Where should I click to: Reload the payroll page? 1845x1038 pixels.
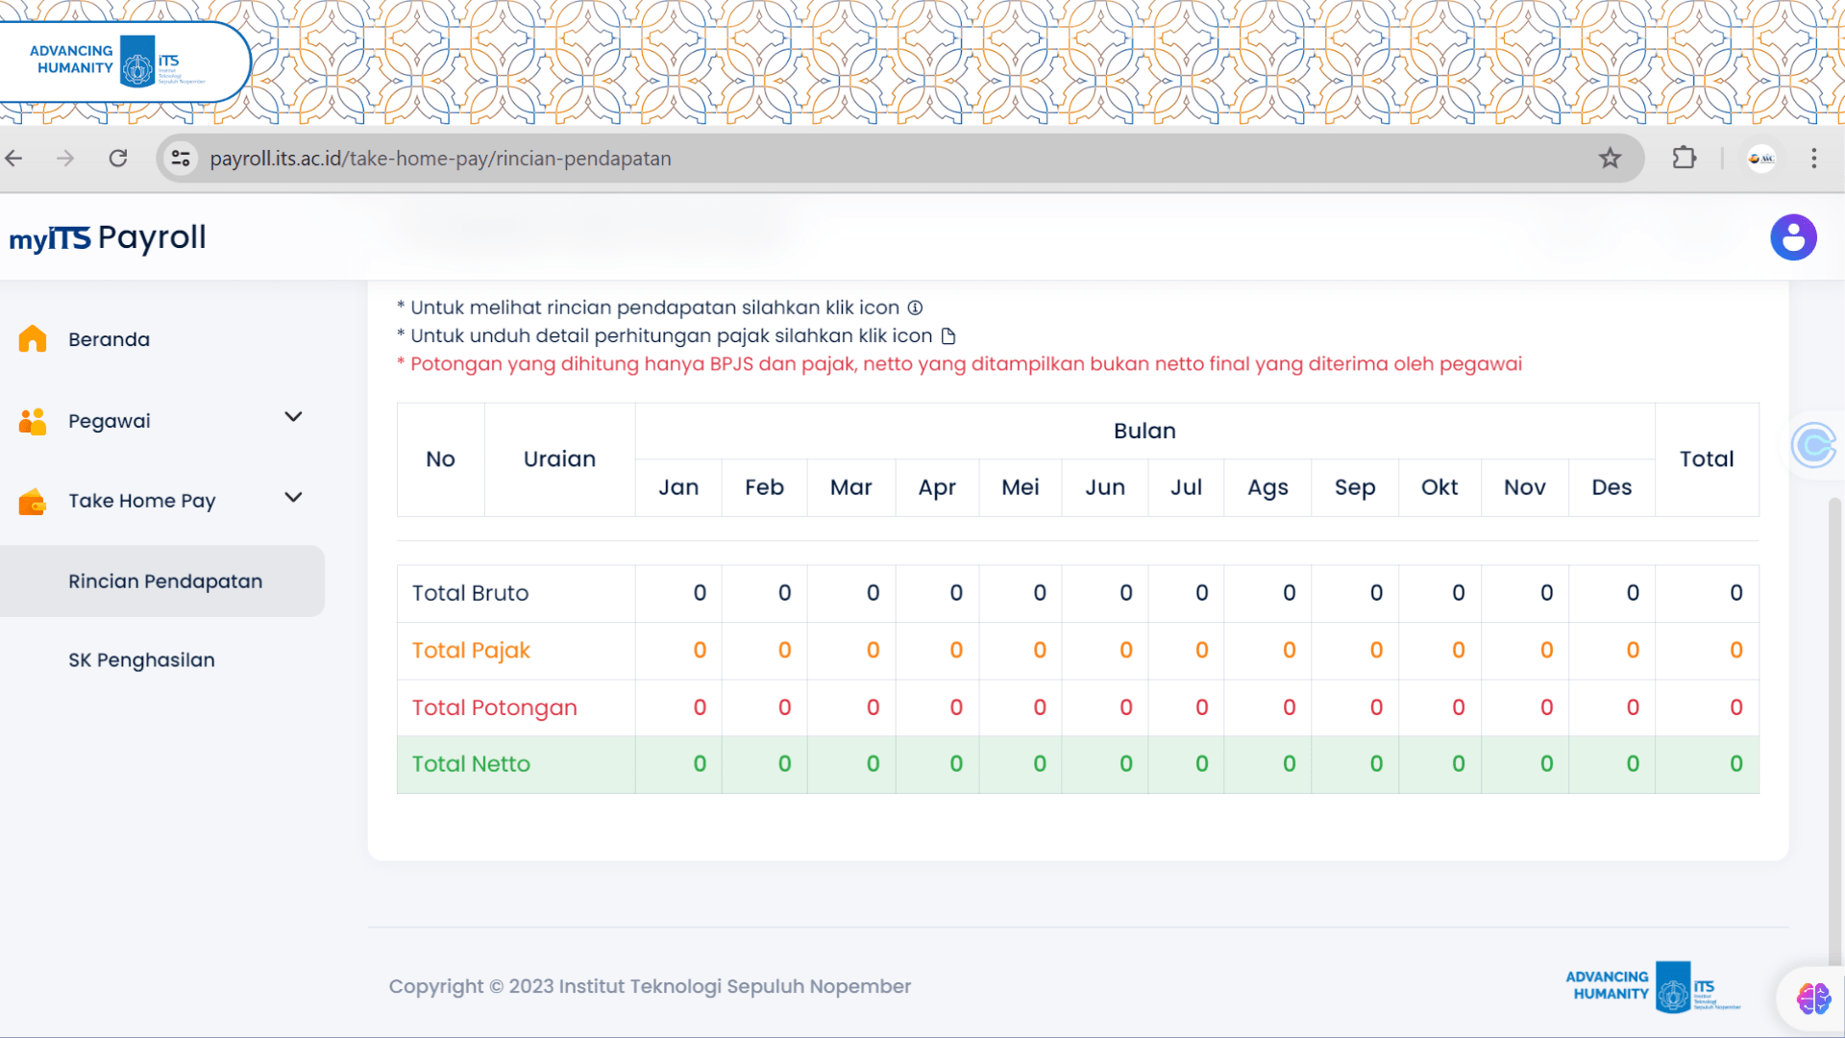point(118,159)
